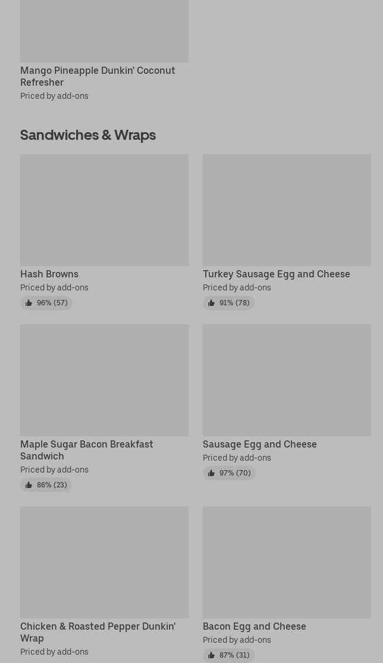Click the Sausage Egg and Cheese thumbs-up icon

click(x=211, y=473)
